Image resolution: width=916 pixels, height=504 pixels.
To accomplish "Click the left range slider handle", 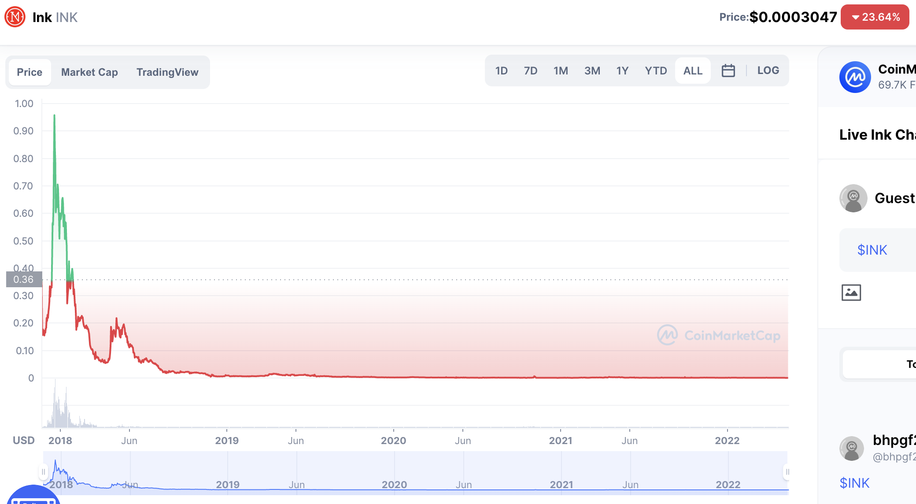I will 43,472.
